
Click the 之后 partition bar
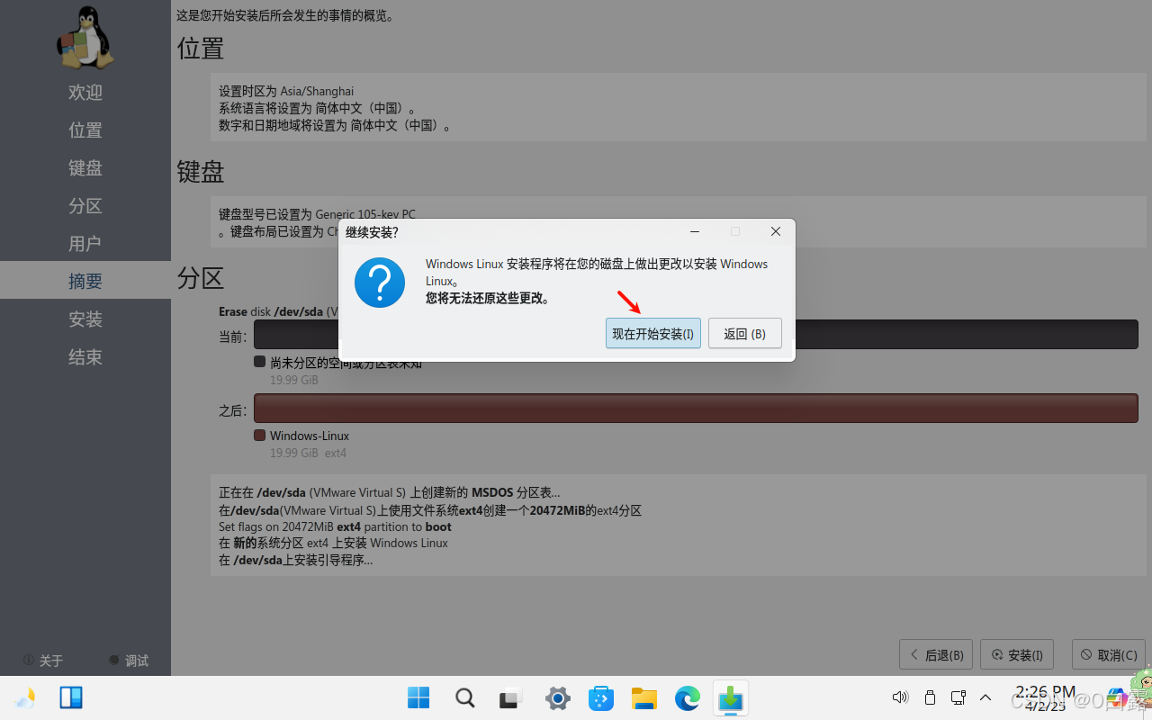[x=696, y=408]
